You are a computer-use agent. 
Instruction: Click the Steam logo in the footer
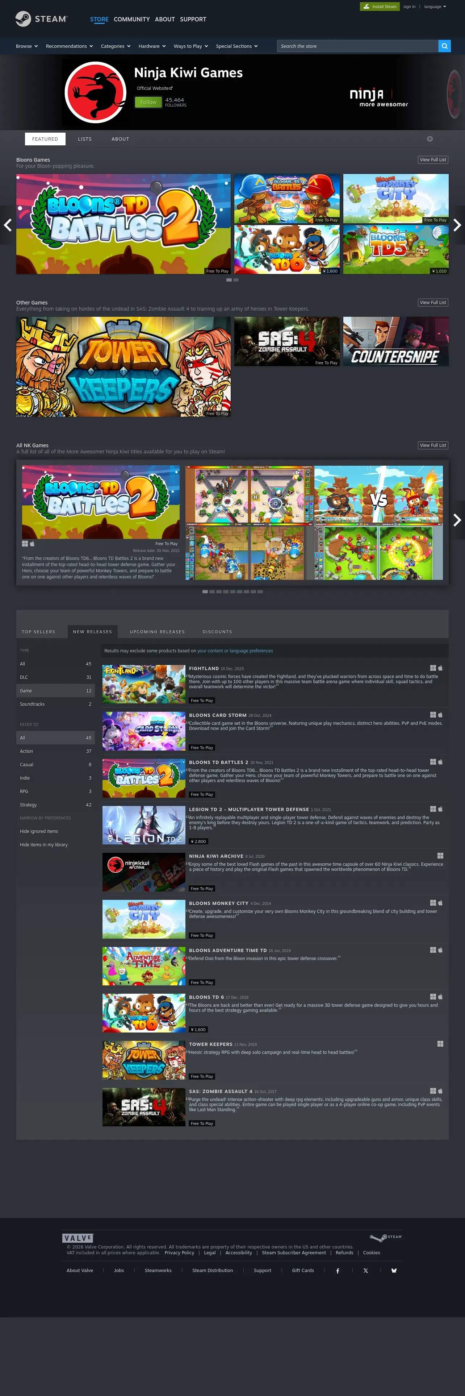pos(386,1238)
